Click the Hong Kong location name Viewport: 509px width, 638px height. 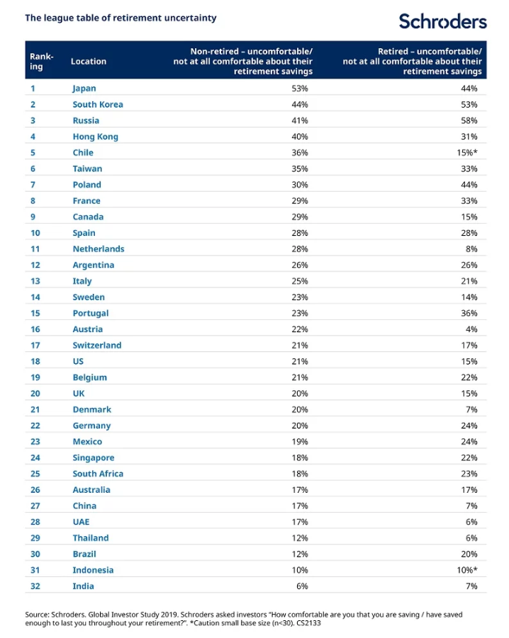pyautogui.click(x=95, y=137)
